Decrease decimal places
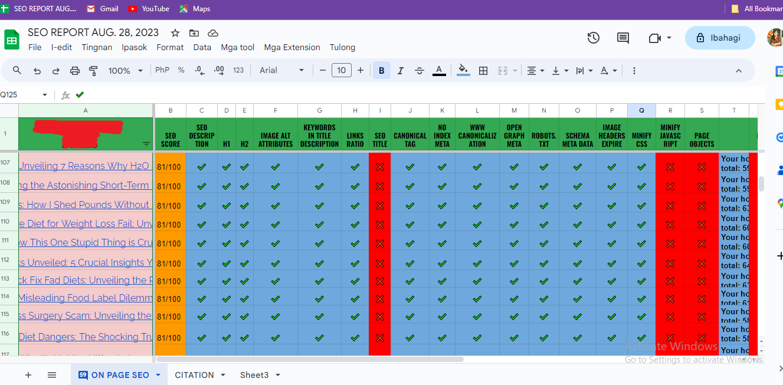The image size is (783, 385). (200, 71)
